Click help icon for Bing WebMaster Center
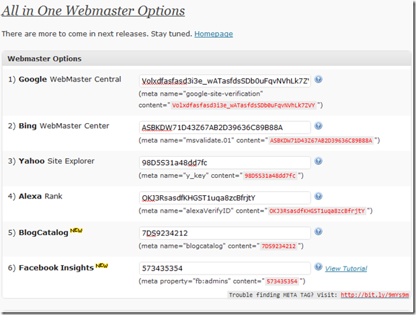Screen dimensions: 416x315 click(x=319, y=126)
